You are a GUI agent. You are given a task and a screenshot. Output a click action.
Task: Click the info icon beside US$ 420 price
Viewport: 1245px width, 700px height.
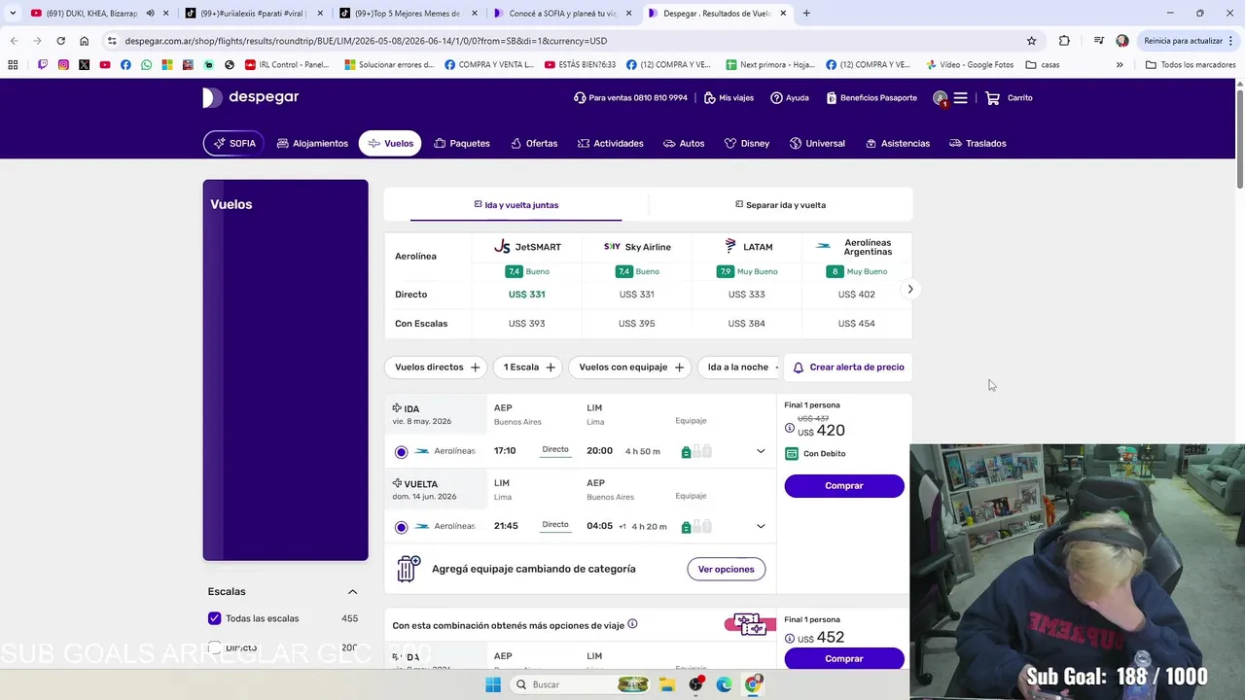click(x=790, y=428)
